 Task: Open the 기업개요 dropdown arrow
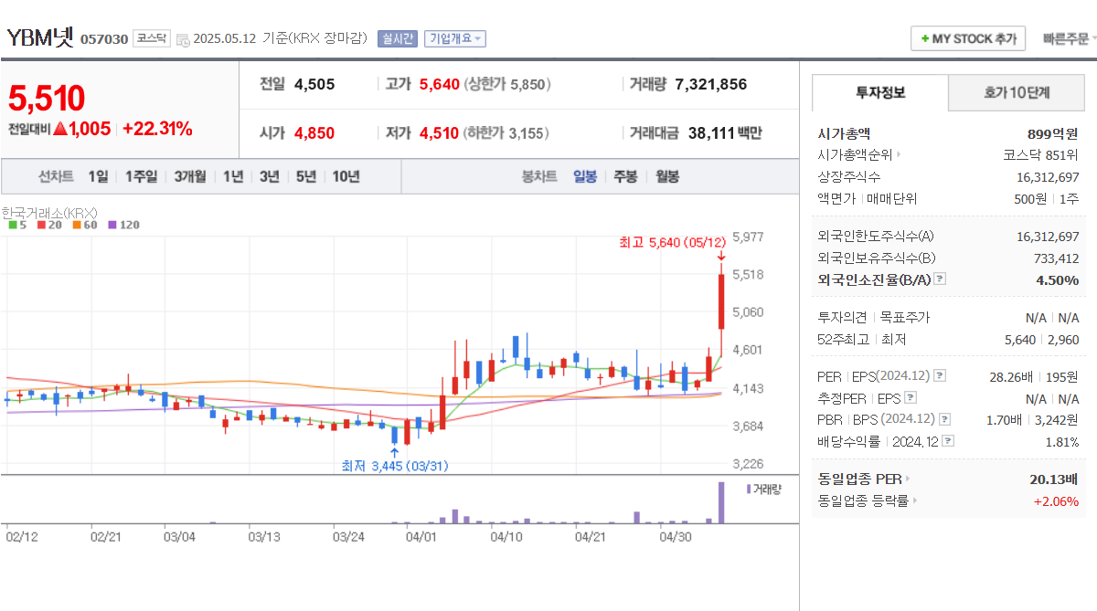click(479, 38)
